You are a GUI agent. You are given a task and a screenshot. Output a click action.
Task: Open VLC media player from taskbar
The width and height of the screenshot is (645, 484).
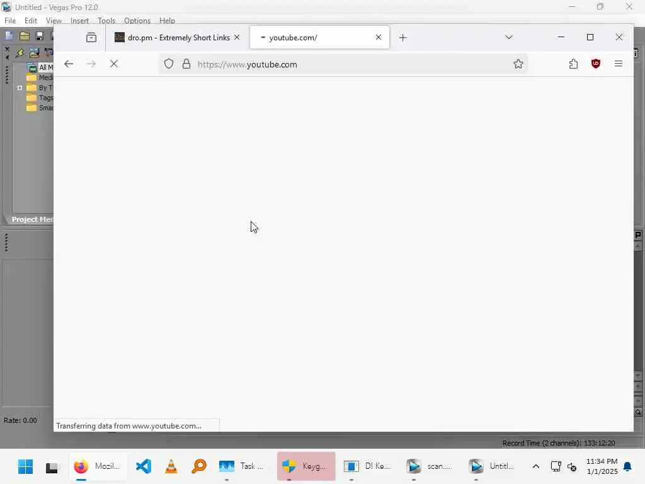(171, 466)
